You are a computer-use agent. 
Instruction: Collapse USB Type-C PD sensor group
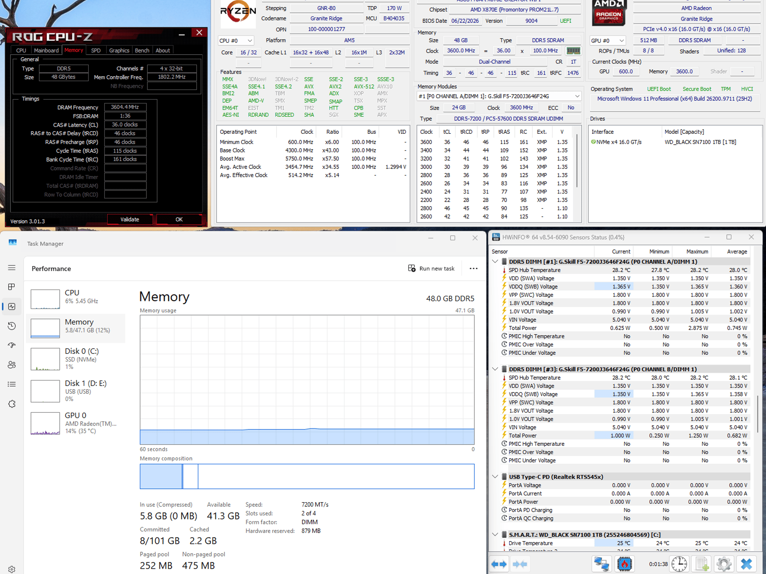pos(495,477)
